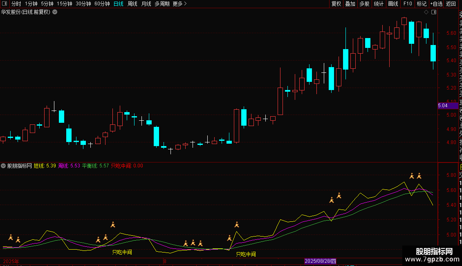Select the 30分钟 period tab
This screenshot has height=266, width=462.
(x=83, y=4)
